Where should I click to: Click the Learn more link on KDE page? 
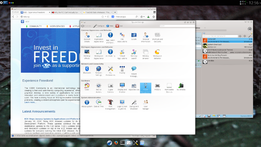click(x=30, y=102)
